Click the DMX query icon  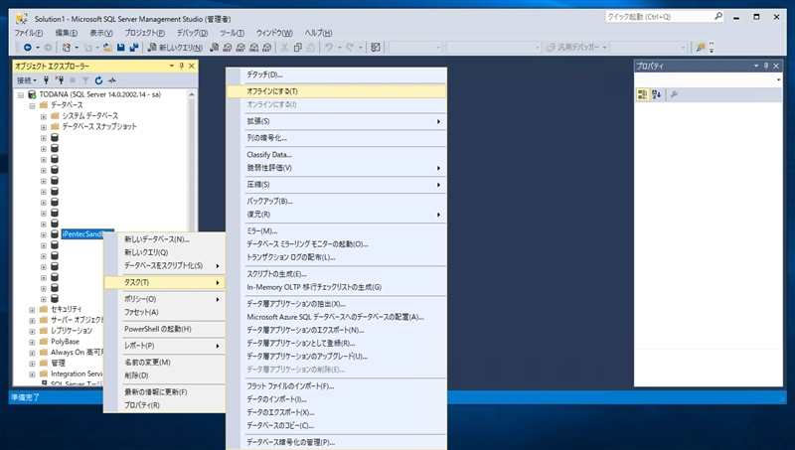click(x=240, y=47)
